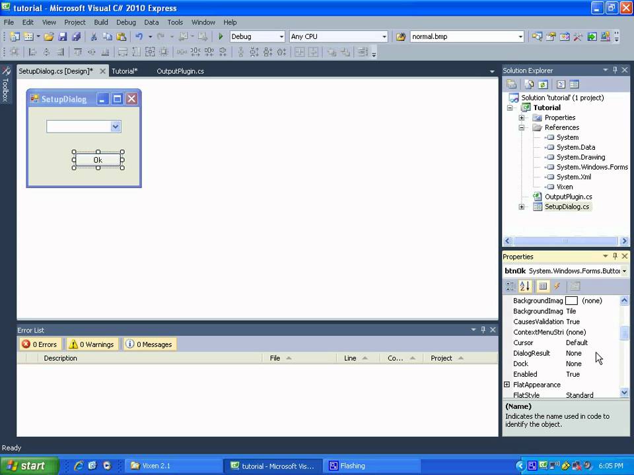Click the Properties scrollbar down arrow
The image size is (634, 475).
coord(624,392)
